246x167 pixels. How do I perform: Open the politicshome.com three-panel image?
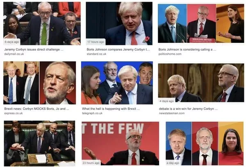click(x=201, y=23)
